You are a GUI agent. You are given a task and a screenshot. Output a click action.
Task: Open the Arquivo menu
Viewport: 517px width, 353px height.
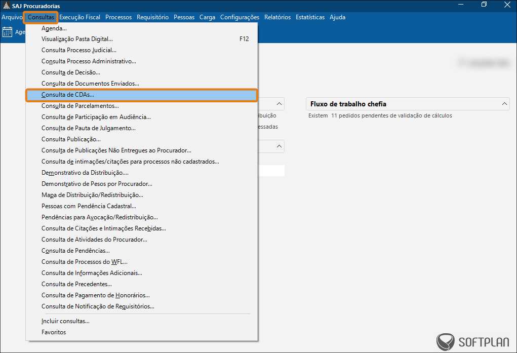tap(12, 17)
